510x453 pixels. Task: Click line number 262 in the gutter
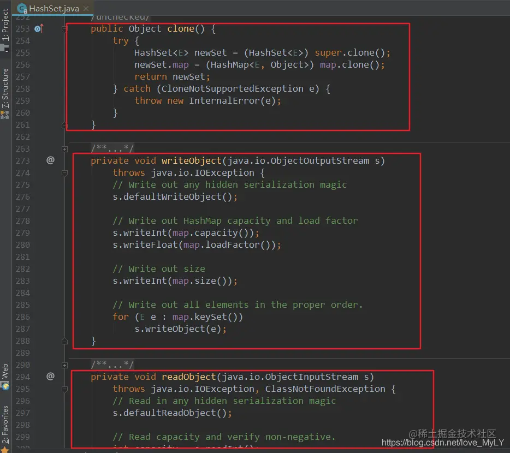22,137
